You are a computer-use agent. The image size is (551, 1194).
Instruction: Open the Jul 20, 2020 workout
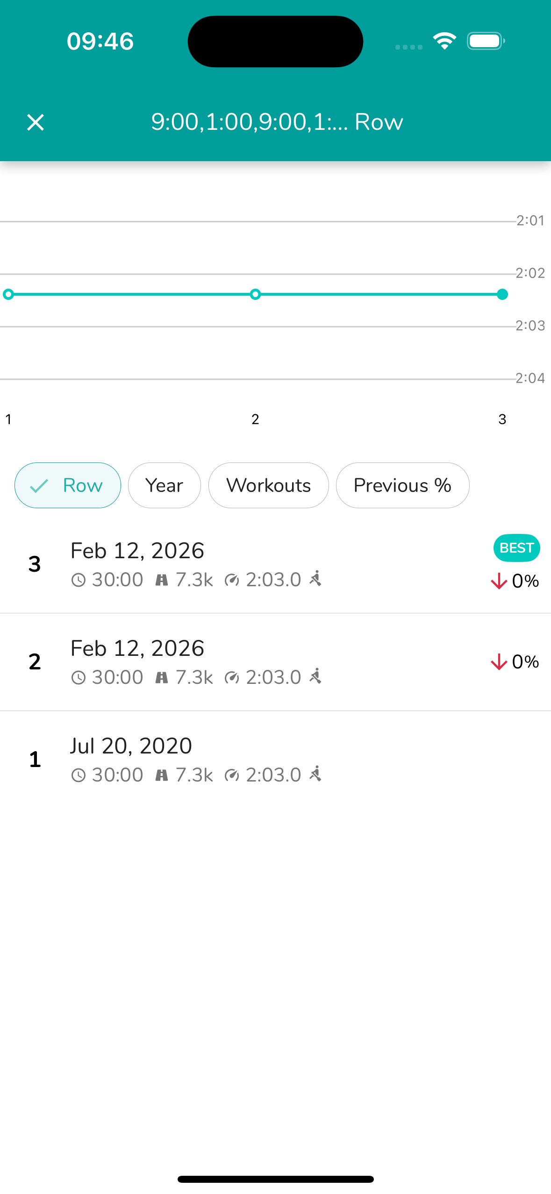(234, 759)
